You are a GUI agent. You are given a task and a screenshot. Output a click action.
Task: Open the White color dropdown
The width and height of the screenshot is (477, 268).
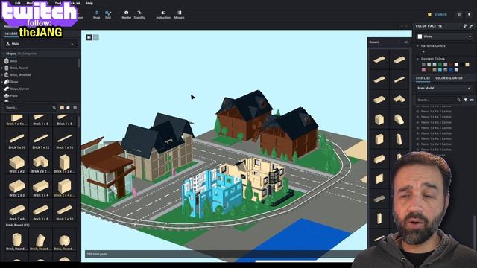click(x=444, y=36)
